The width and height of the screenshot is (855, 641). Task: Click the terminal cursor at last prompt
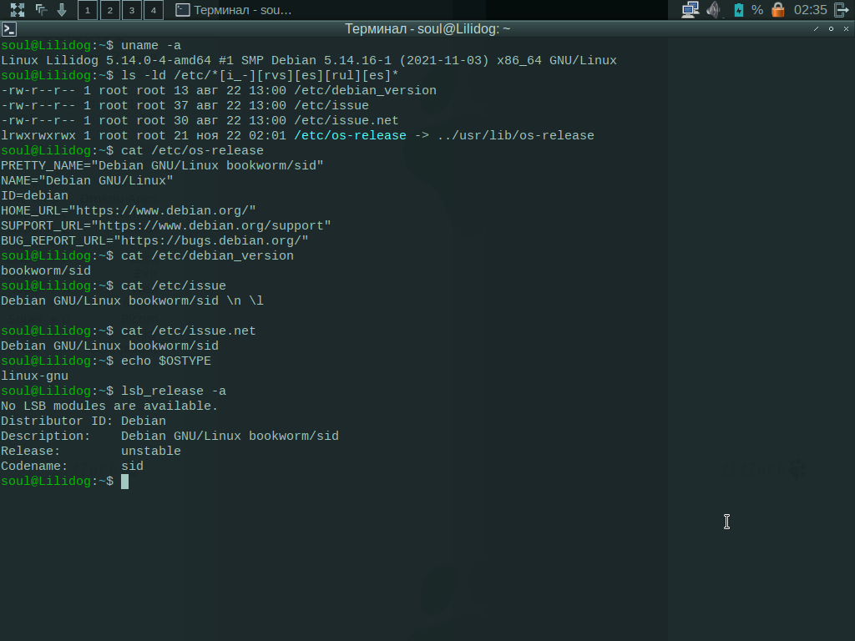(125, 482)
